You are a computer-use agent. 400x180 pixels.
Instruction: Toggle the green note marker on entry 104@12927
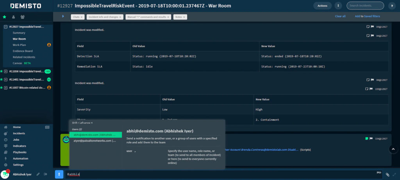(x=367, y=139)
